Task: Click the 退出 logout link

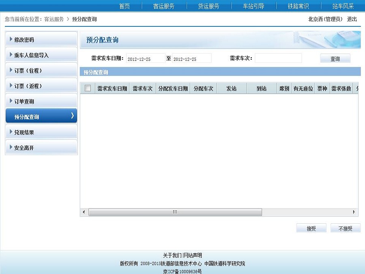Action: (x=352, y=19)
